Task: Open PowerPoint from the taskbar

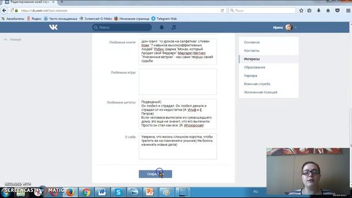Action: pyautogui.click(x=150, y=192)
